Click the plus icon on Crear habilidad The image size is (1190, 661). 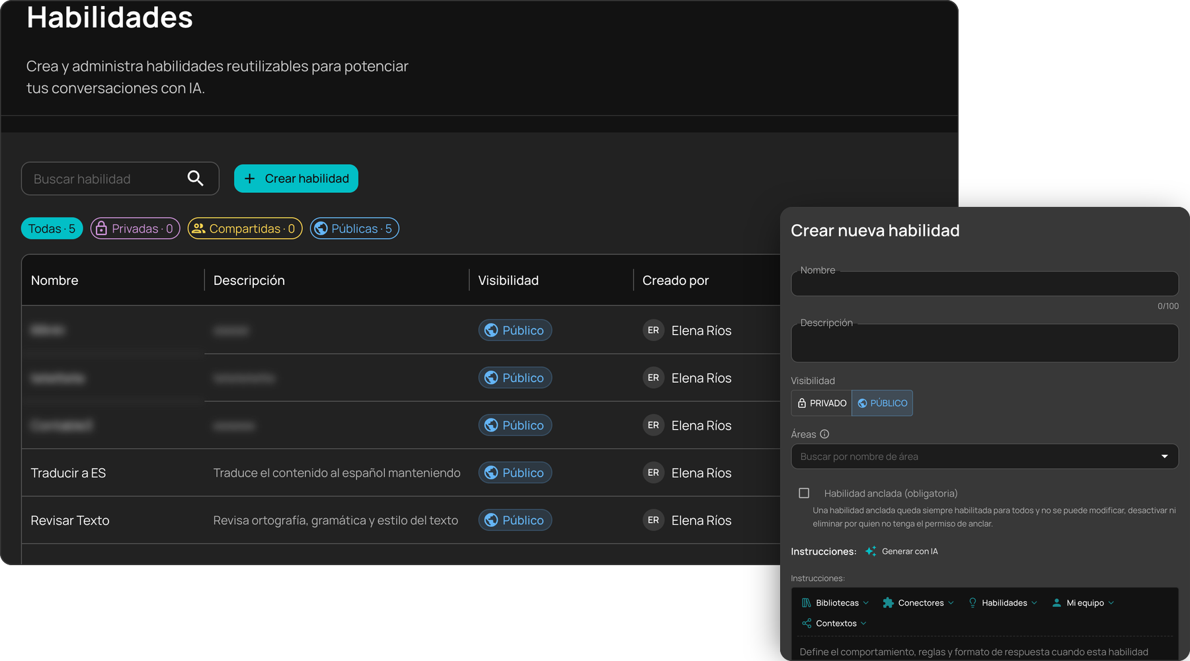tap(250, 178)
